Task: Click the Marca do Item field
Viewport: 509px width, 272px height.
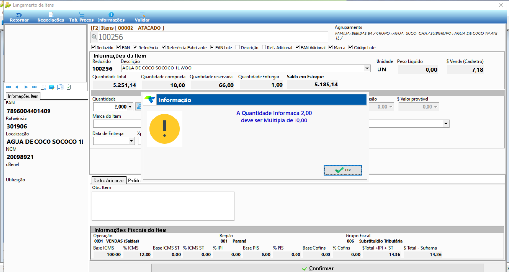Action: pyautogui.click(x=117, y=124)
